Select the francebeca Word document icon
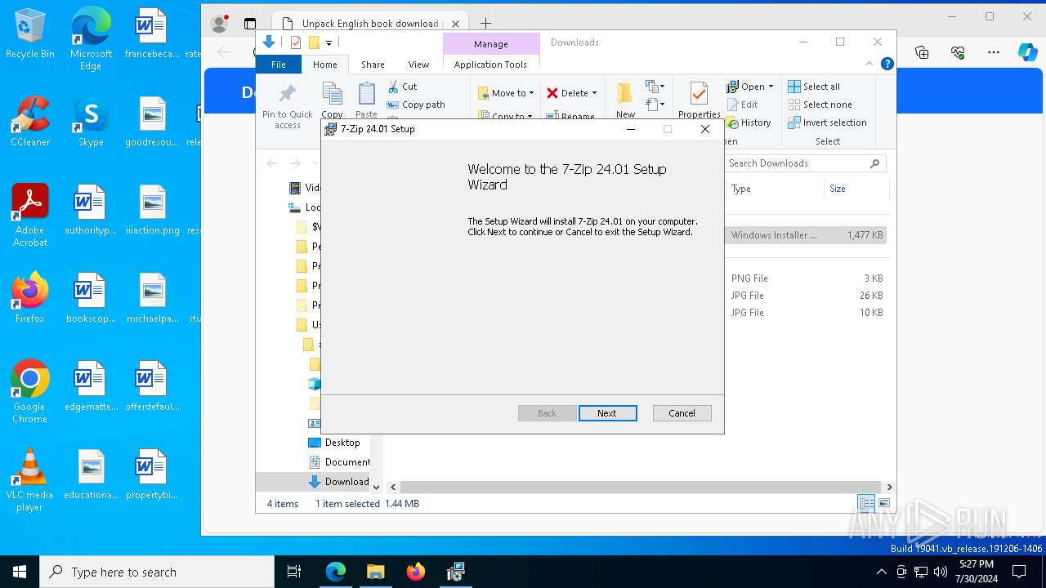1046x588 pixels. click(151, 34)
